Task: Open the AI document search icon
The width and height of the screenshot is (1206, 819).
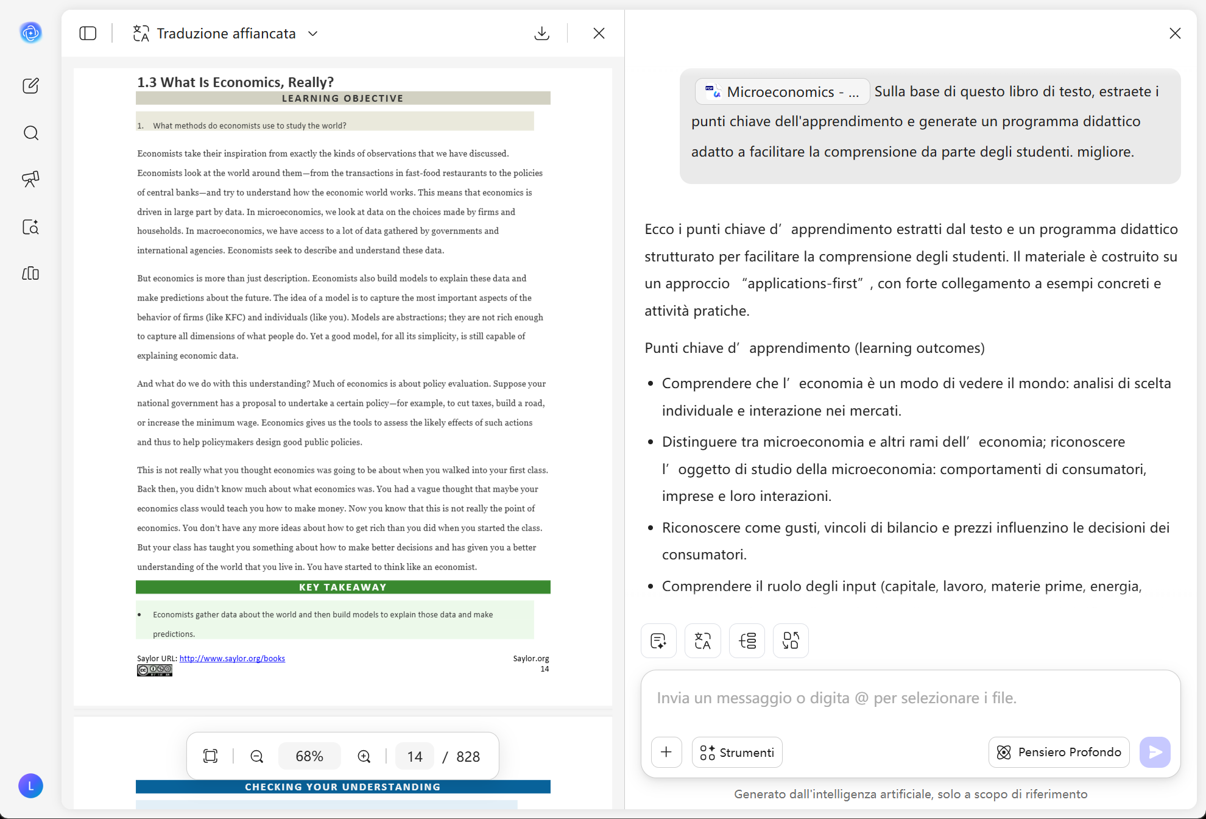Action: tap(31, 227)
